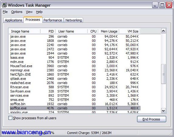Image resolution: width=174 pixels, height=137 pixels.
Task: Sort by Mem Usage column header
Action: 109,31
